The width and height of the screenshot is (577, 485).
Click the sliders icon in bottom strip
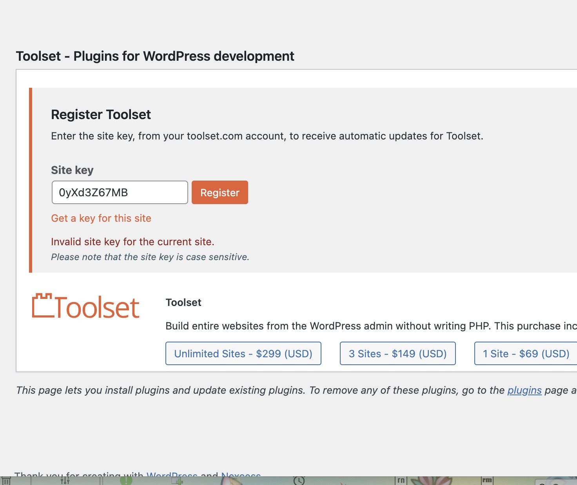tap(65, 480)
